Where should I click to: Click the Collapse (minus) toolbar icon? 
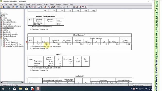point(70,7)
